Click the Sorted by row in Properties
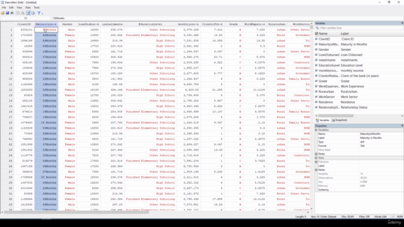The height and width of the screenshot is (227, 404). tap(359, 190)
